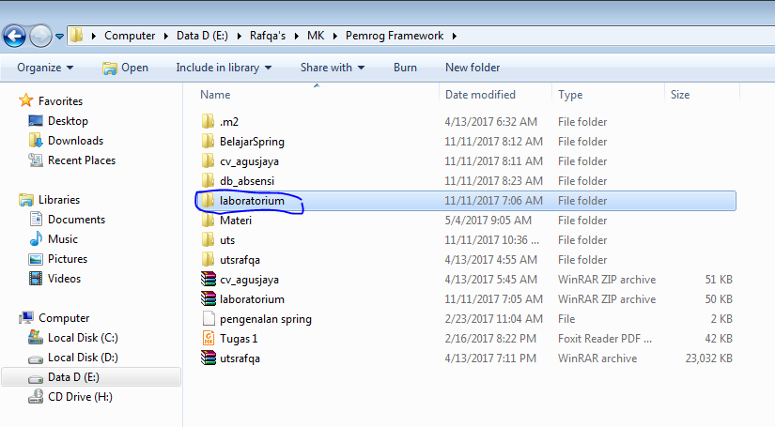This screenshot has width=775, height=427.
Task: Select the Libraries icon in sidebar
Action: point(25,200)
